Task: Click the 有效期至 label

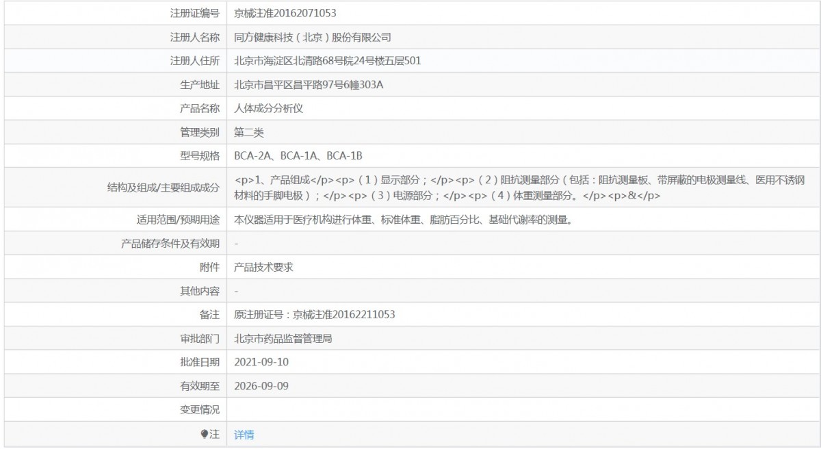Action: coord(200,386)
